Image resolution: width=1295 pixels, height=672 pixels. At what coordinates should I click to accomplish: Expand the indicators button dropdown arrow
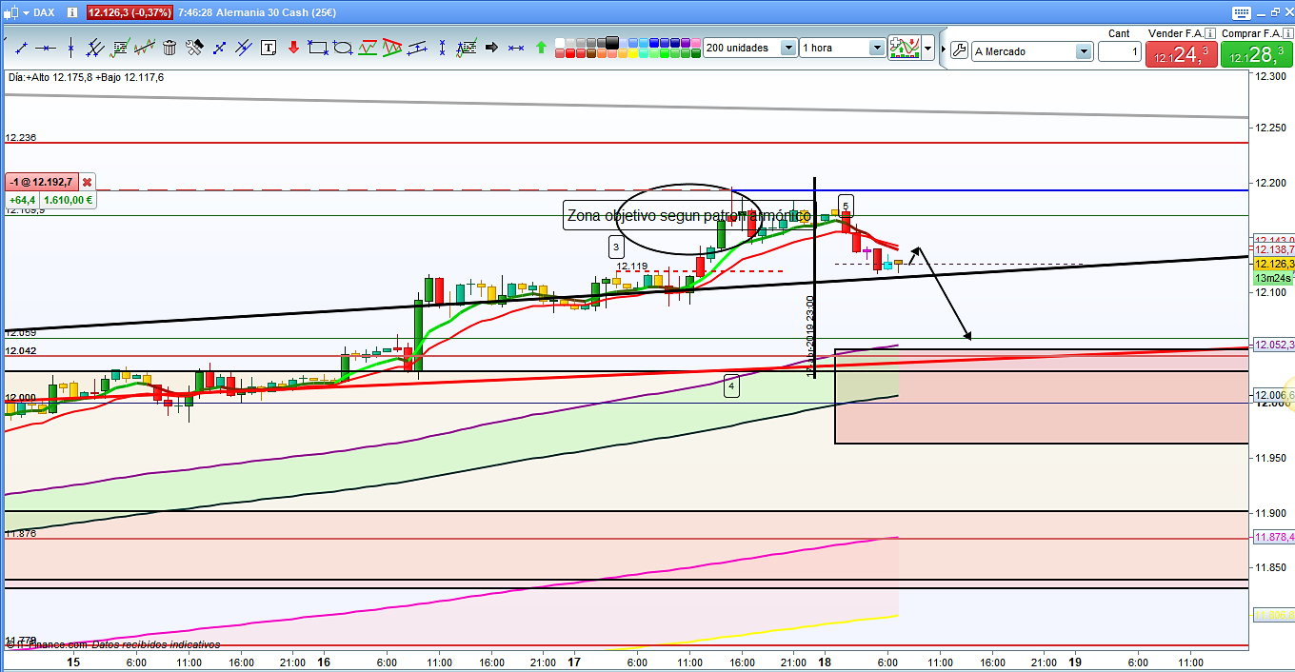[927, 48]
